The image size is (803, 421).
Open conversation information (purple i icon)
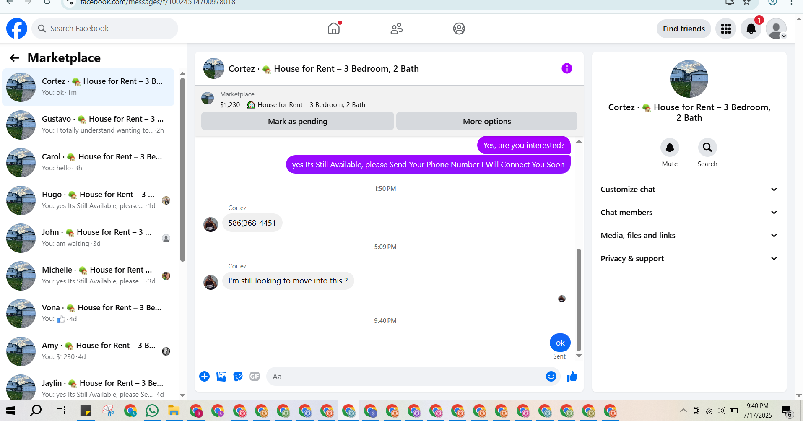pos(567,68)
